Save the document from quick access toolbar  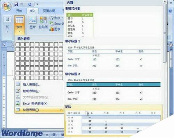pos(16,4)
